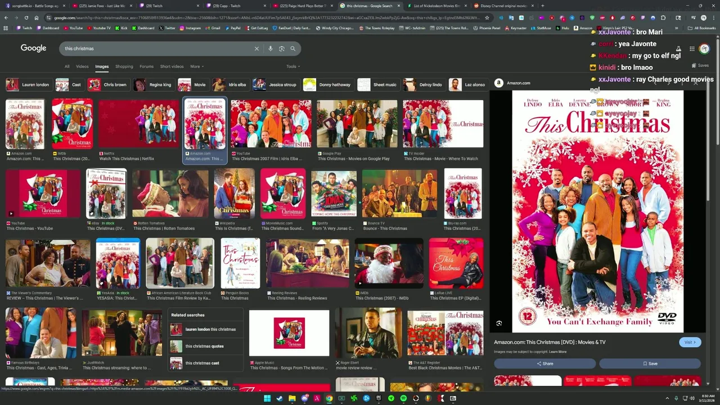
Task: Switch to the All search tab
Action: pos(67,66)
